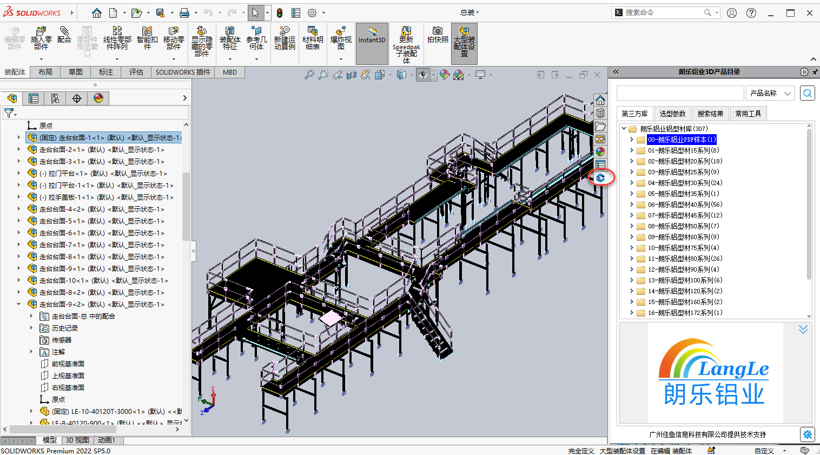820x455 pixels.
Task: Click Take Snapshot (拍快照)
Action: [438, 35]
